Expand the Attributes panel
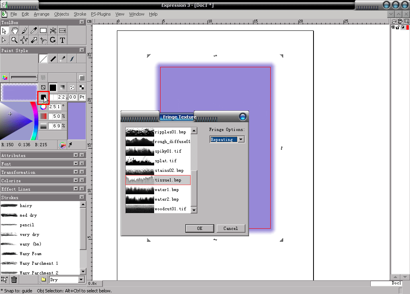Screen dimensions: 410x294 tap(76, 155)
